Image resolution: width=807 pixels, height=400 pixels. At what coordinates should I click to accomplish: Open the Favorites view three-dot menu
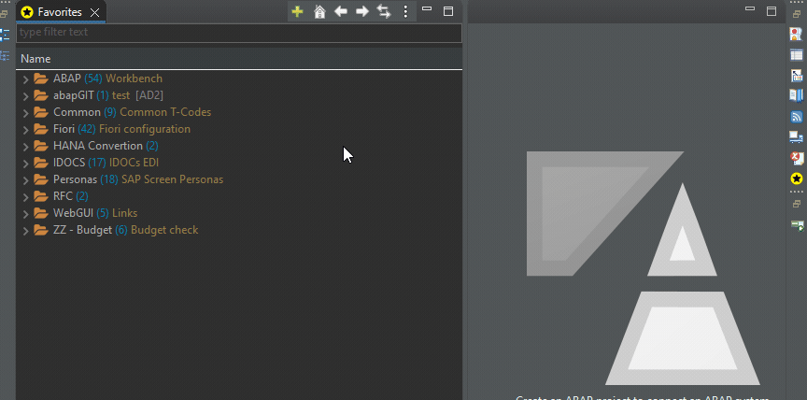[x=405, y=12]
